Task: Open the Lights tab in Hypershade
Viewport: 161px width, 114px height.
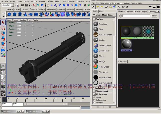Action: point(144,11)
